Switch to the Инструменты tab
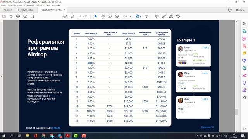Viewport: 248px width, 139px height. [x=25, y=10]
